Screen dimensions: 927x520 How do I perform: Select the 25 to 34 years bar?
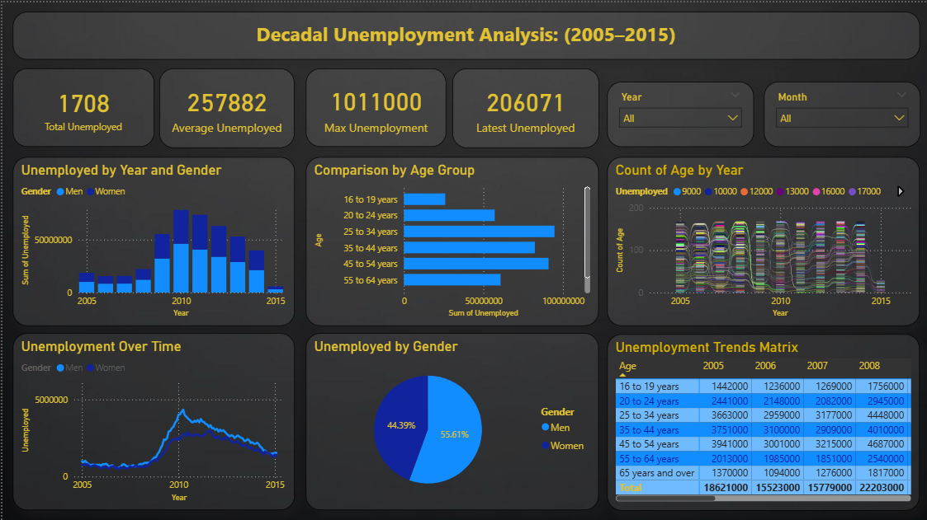pyautogui.click(x=479, y=232)
